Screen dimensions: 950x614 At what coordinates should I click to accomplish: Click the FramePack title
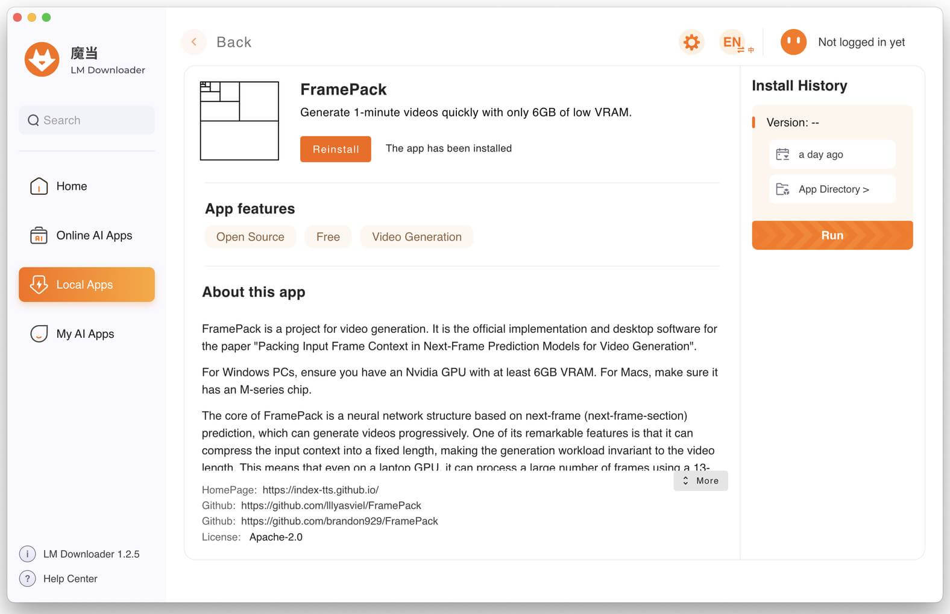[x=344, y=89]
